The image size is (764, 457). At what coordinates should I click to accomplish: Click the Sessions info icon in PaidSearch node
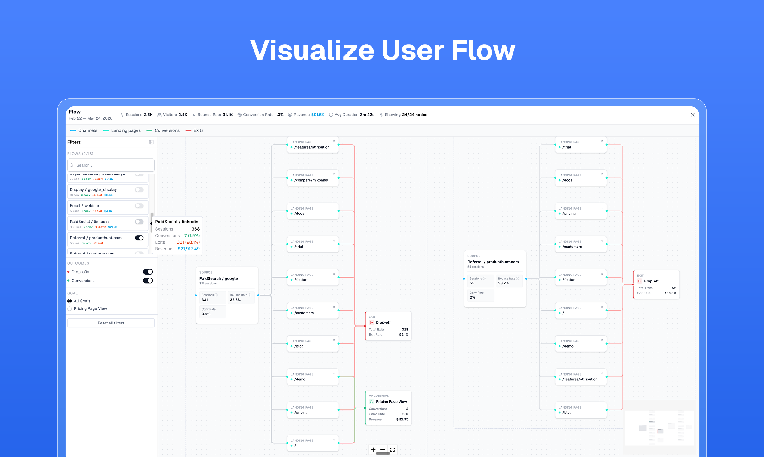(x=216, y=295)
